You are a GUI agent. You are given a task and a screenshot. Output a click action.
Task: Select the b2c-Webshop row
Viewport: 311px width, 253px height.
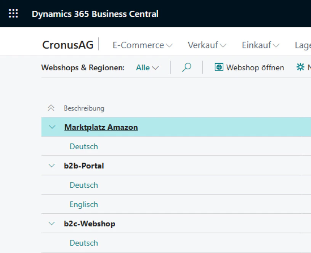(176, 224)
